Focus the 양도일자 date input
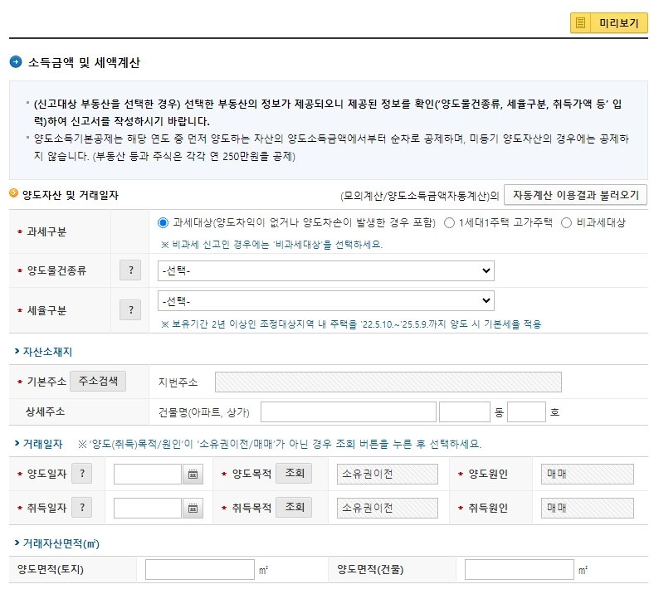654x594 pixels. [x=147, y=475]
